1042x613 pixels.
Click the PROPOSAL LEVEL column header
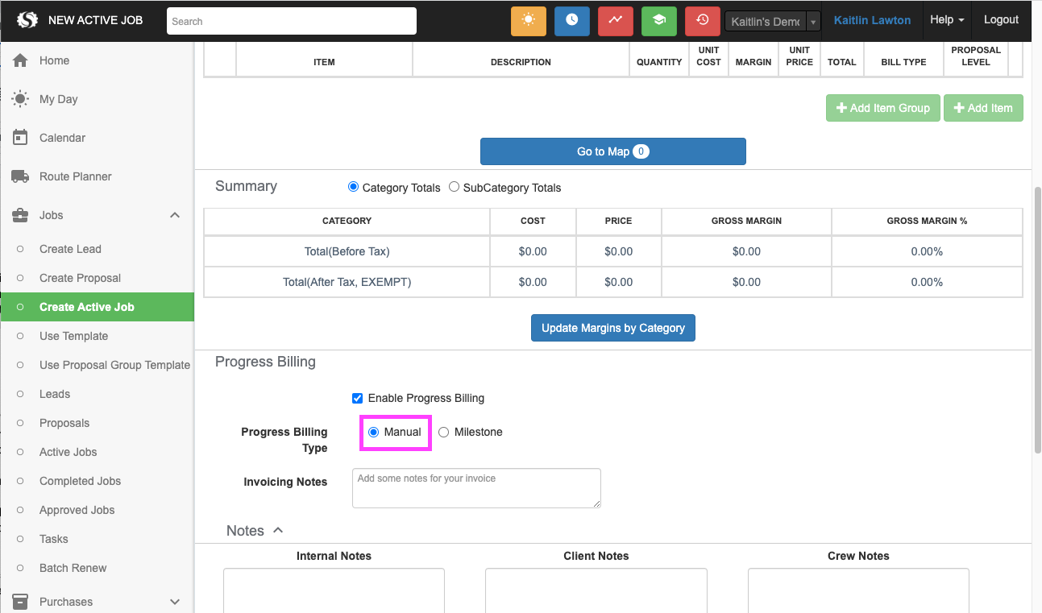click(x=976, y=56)
